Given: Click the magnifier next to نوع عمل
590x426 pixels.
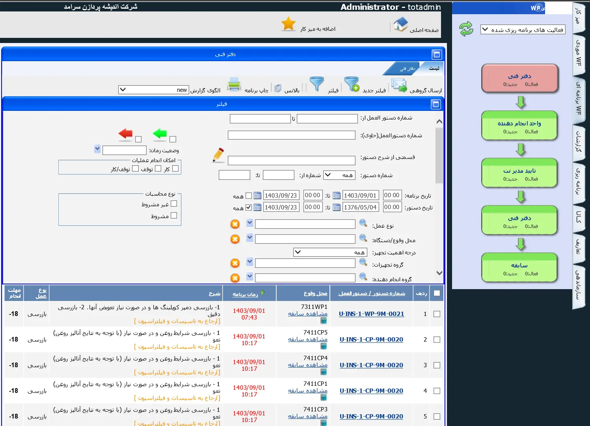Looking at the screenshot, I should 363,224.
